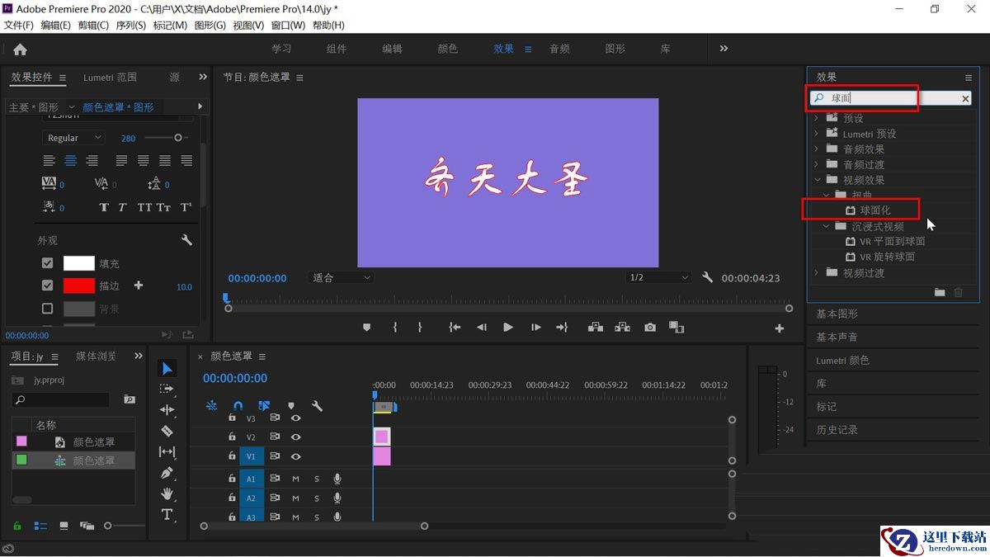Click the Lift button
The image size is (990, 557).
click(x=595, y=328)
